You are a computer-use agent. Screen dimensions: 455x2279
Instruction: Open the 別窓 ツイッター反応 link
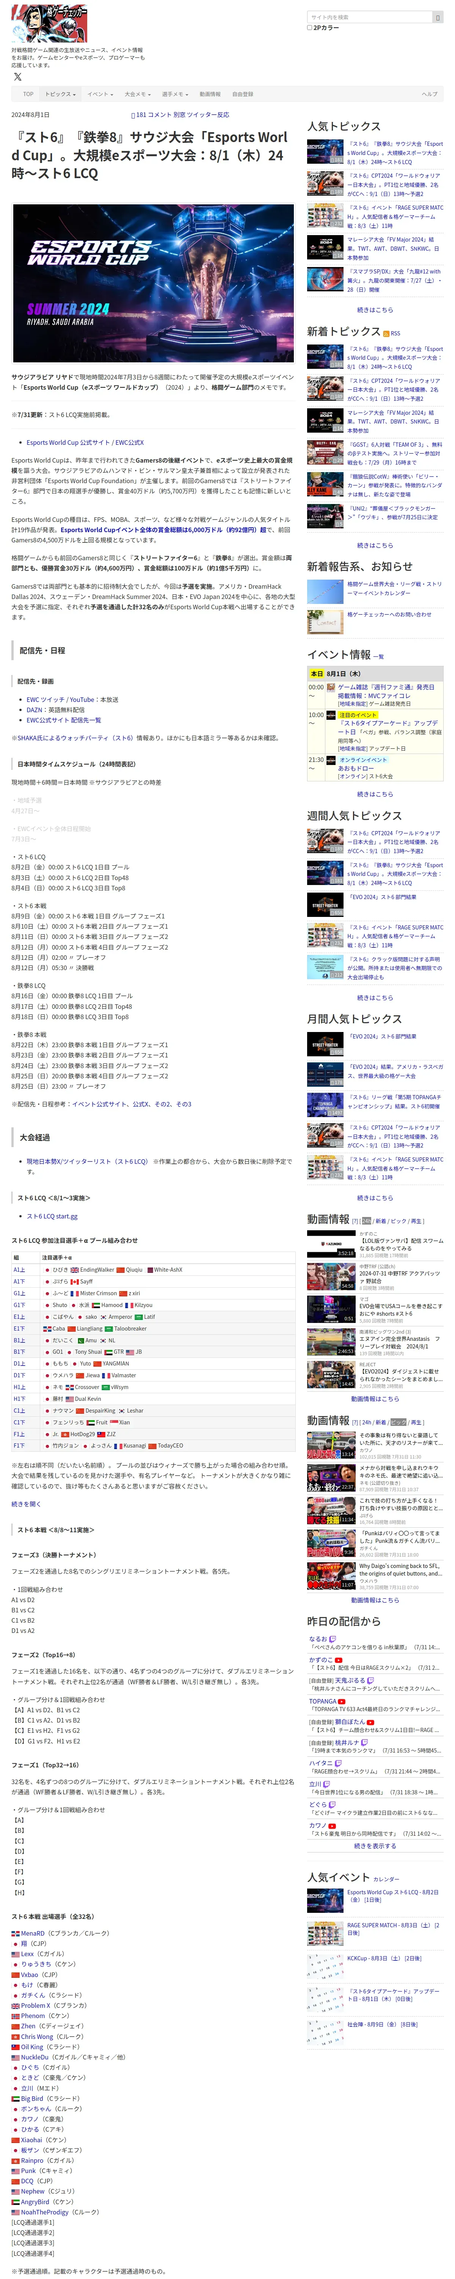click(x=201, y=115)
